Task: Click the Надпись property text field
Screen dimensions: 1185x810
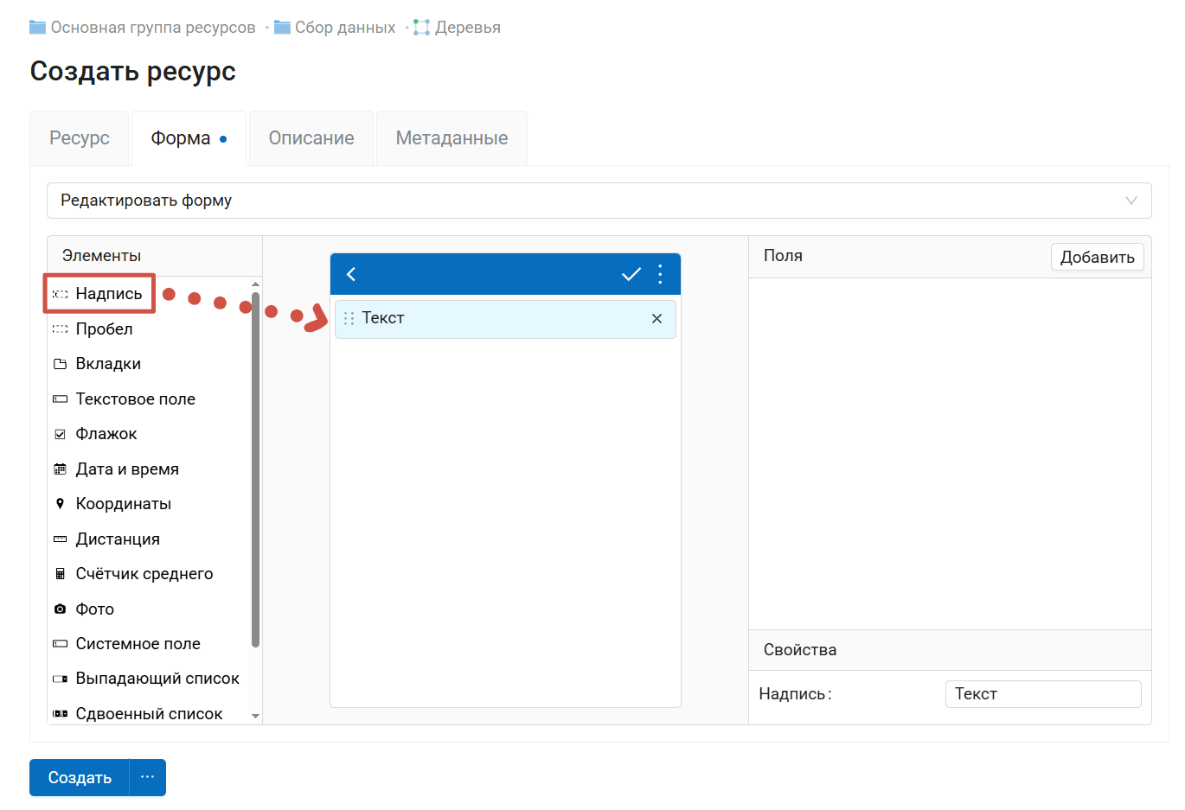Action: (x=1042, y=694)
